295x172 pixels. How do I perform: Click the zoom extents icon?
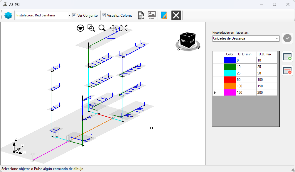tap(124, 28)
